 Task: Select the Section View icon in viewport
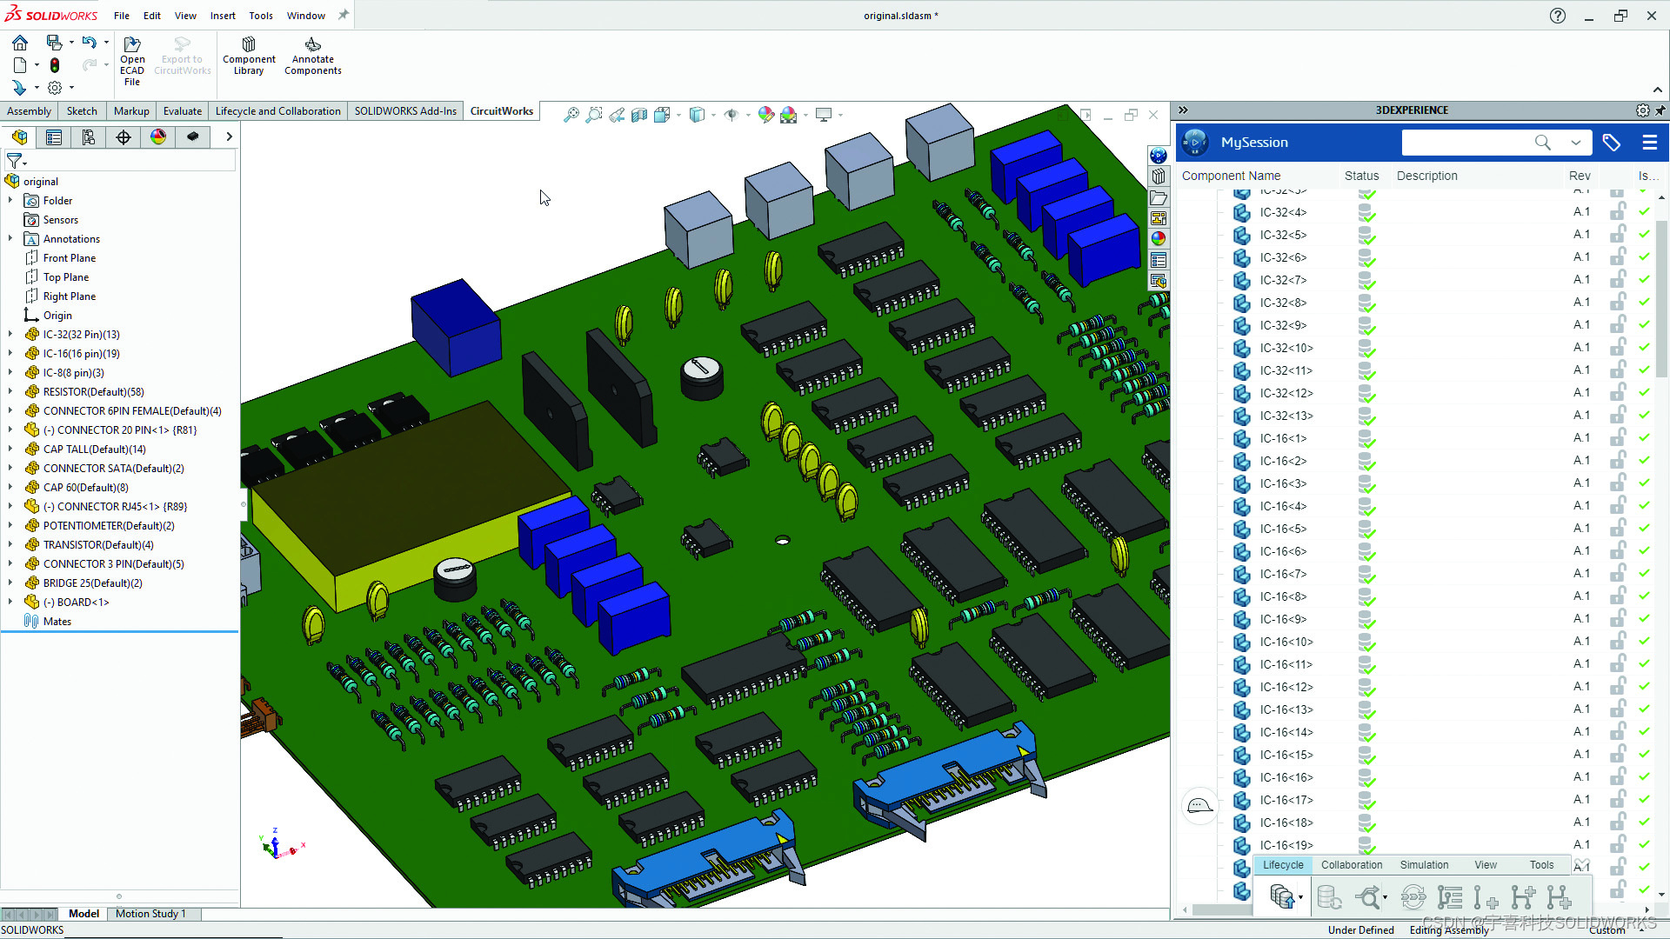coord(640,114)
